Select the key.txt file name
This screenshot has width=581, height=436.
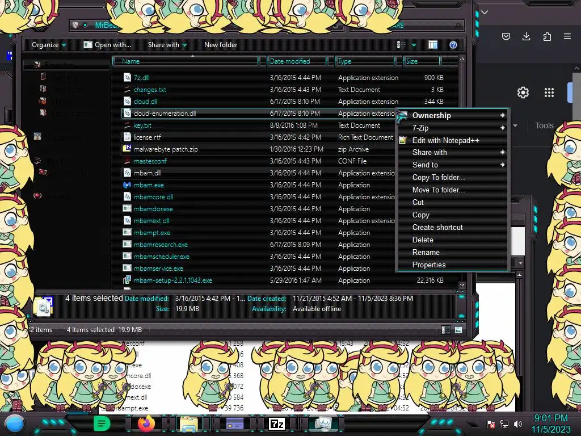tap(142, 125)
